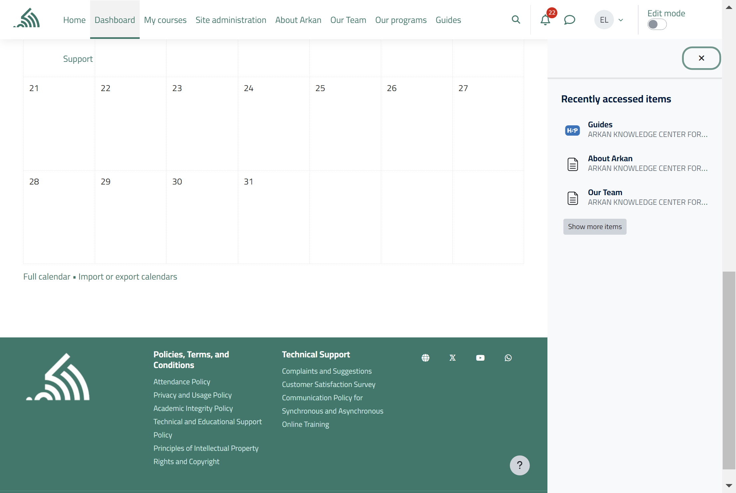Open the YouTube icon in footer

[480, 358]
